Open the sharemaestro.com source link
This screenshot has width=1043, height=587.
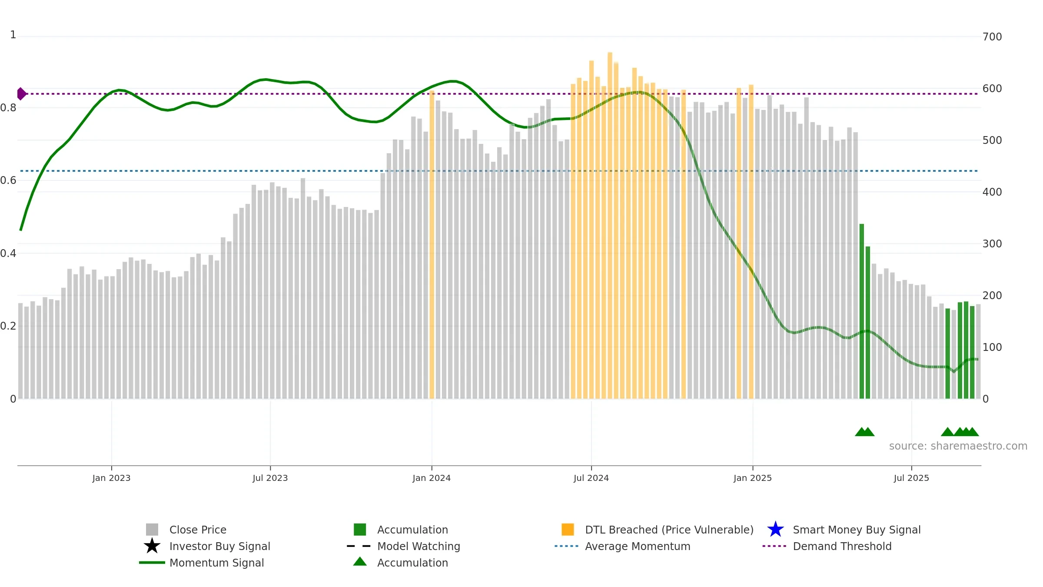(x=958, y=446)
